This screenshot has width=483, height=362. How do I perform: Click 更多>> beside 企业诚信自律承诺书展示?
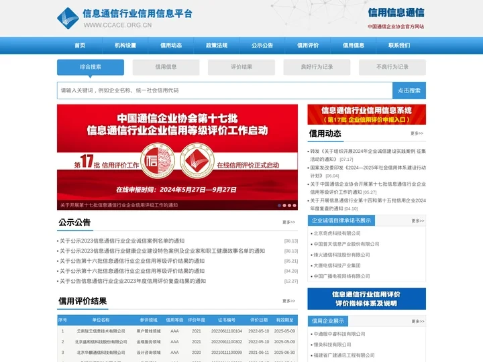point(418,221)
